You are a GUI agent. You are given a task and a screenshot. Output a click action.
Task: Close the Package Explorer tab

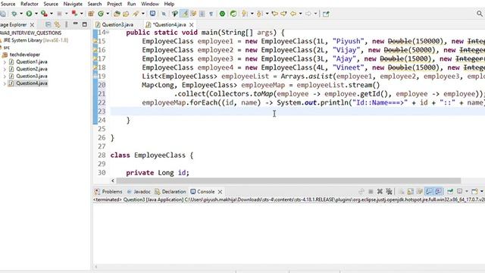click(32, 25)
